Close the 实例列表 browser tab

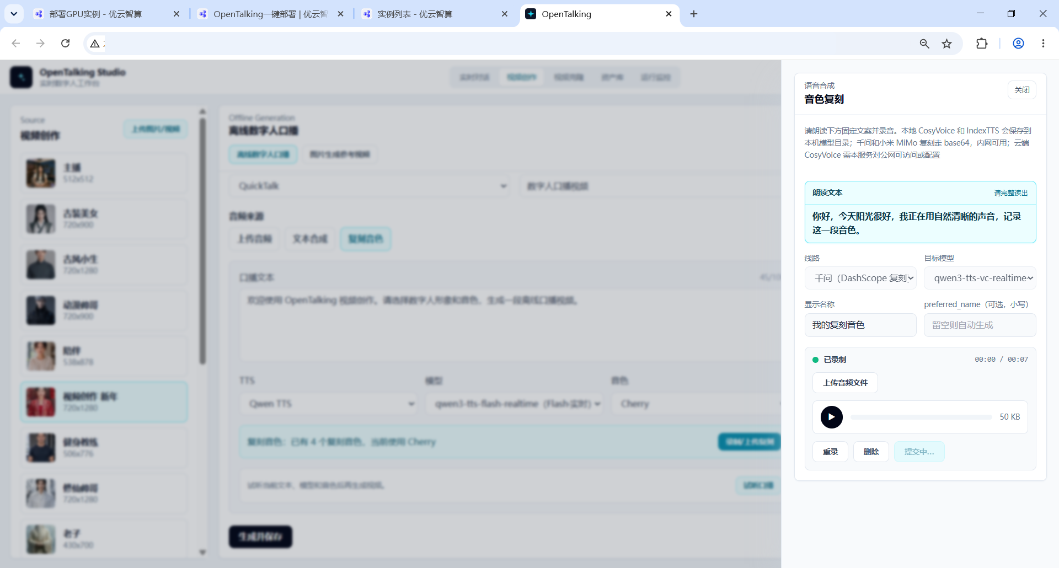click(x=505, y=14)
